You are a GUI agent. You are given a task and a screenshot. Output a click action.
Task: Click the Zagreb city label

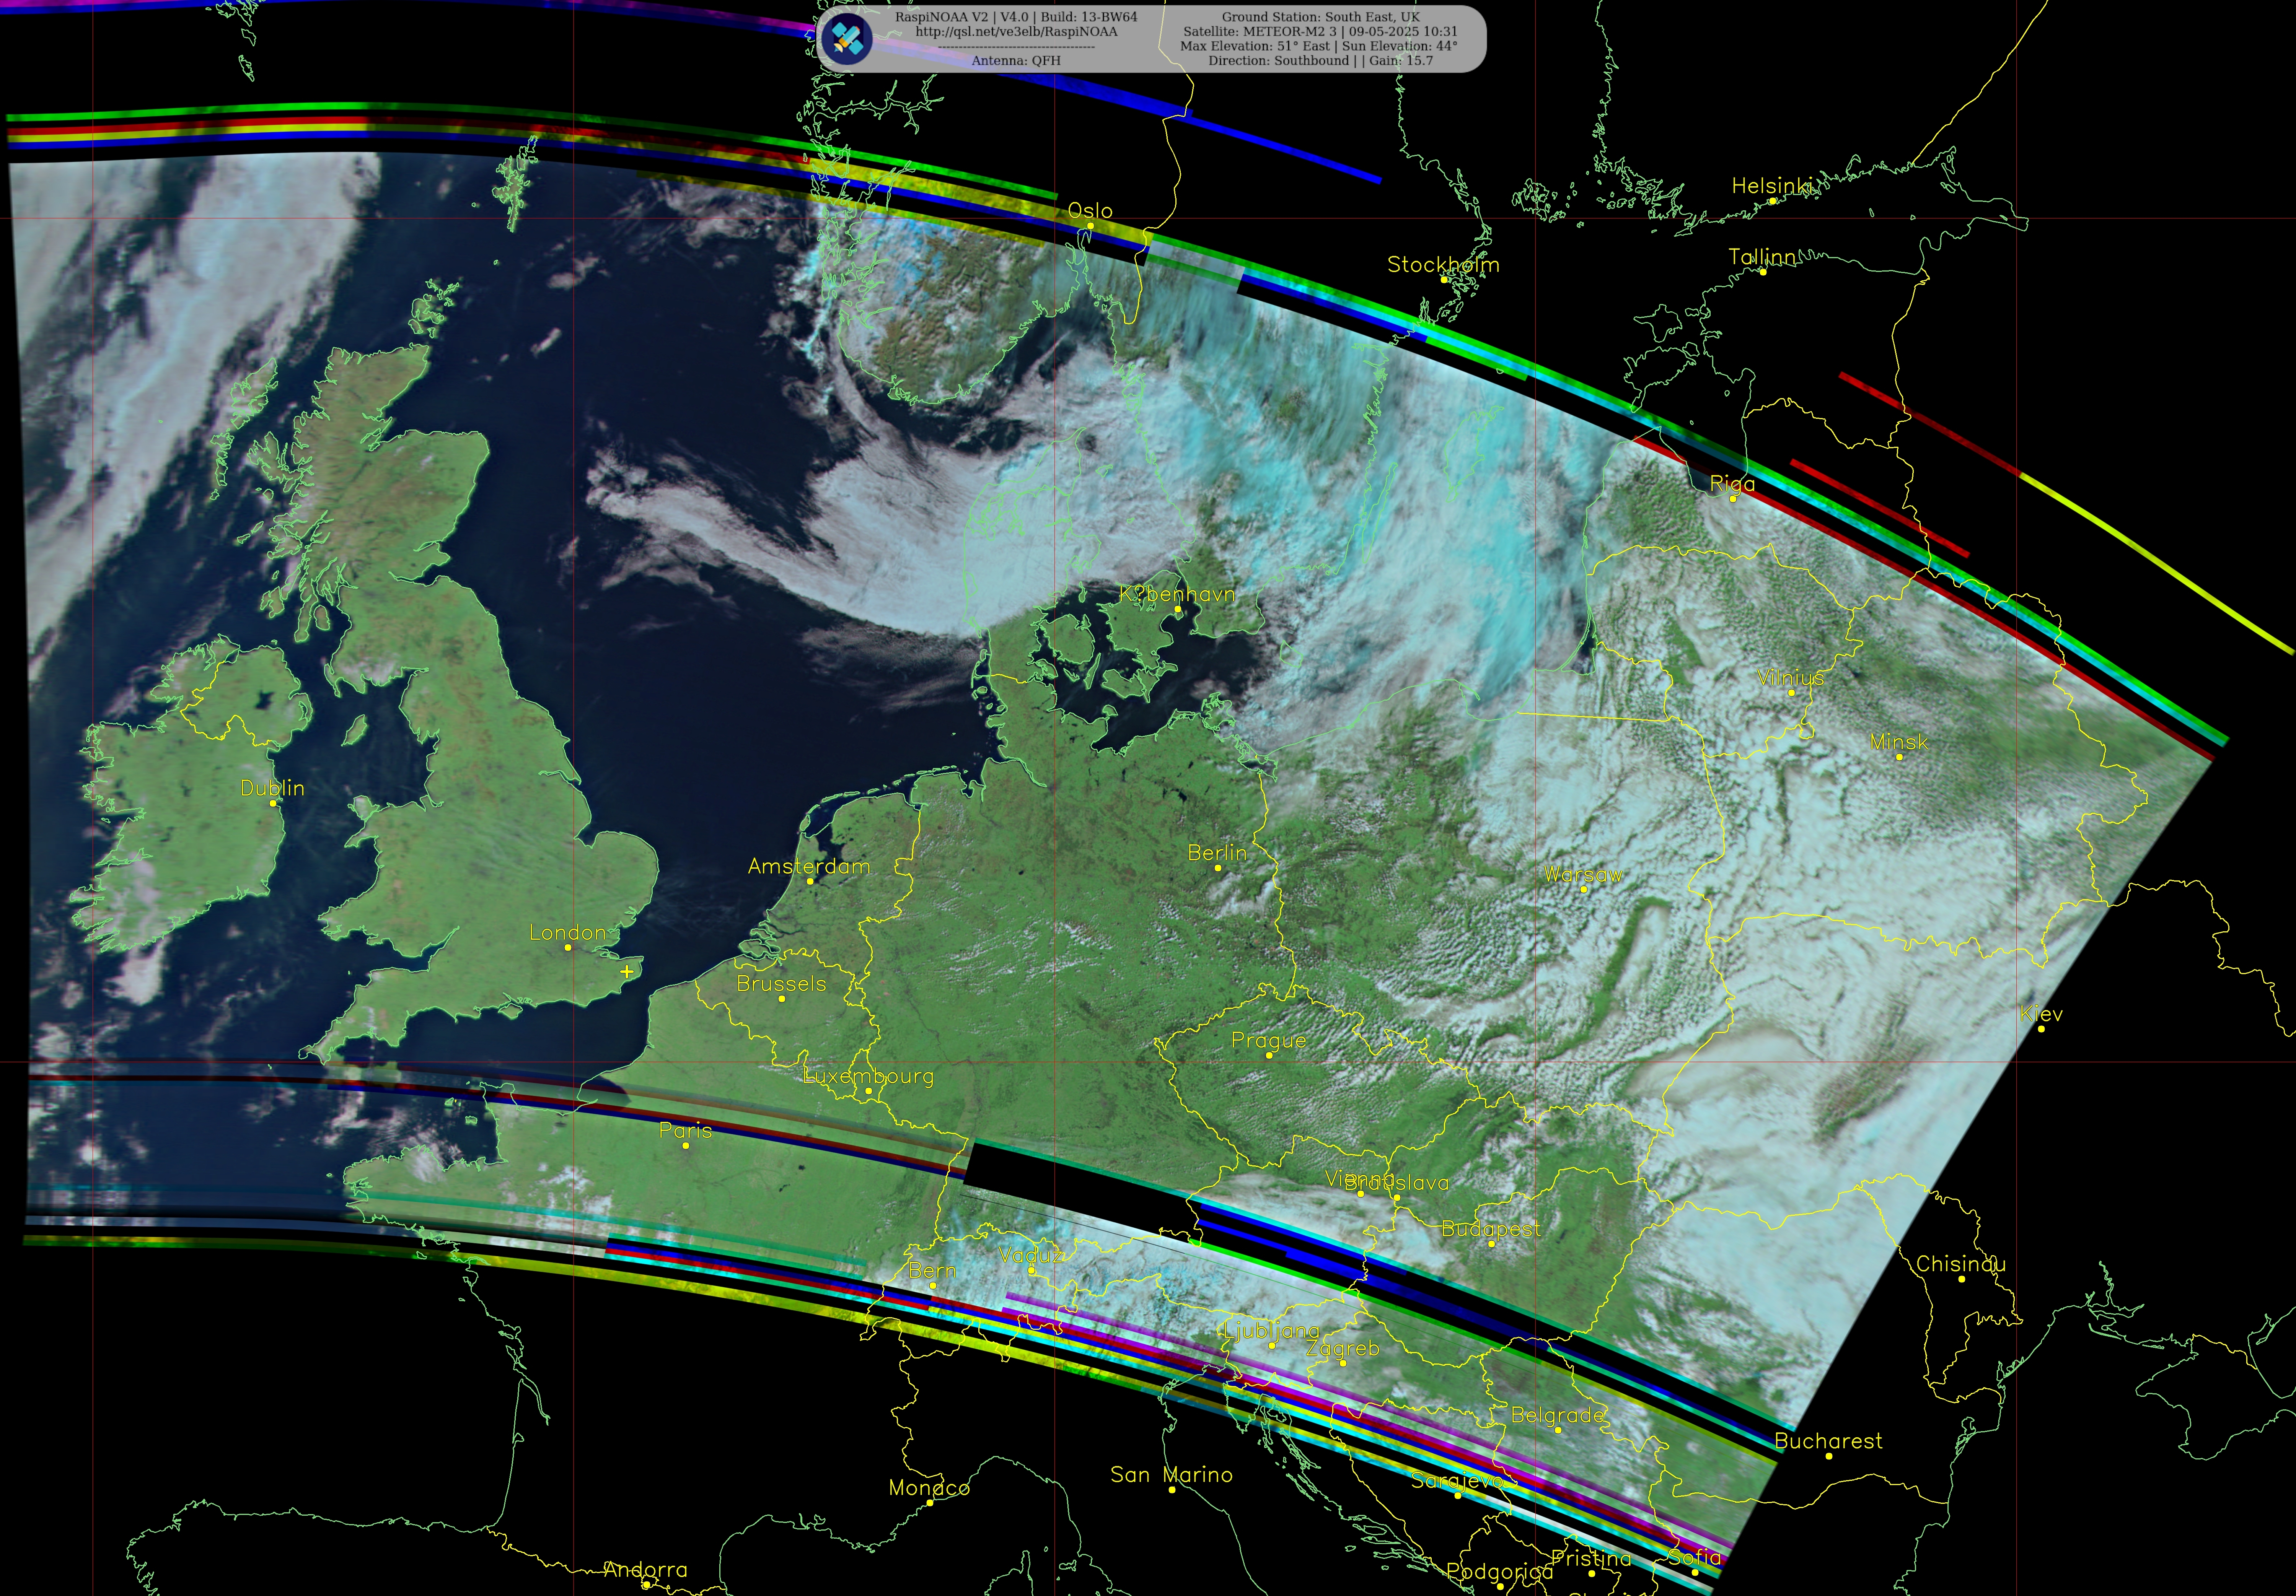point(1342,1348)
